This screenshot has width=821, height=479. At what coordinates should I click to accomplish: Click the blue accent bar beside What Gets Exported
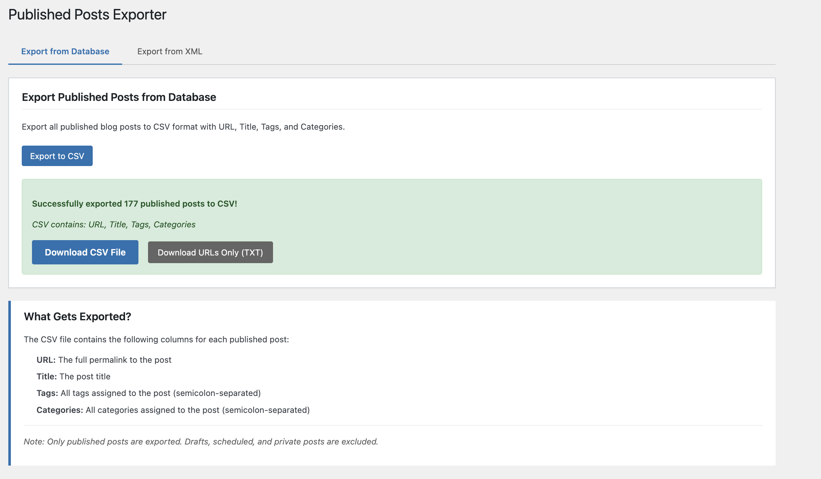[x=10, y=383]
